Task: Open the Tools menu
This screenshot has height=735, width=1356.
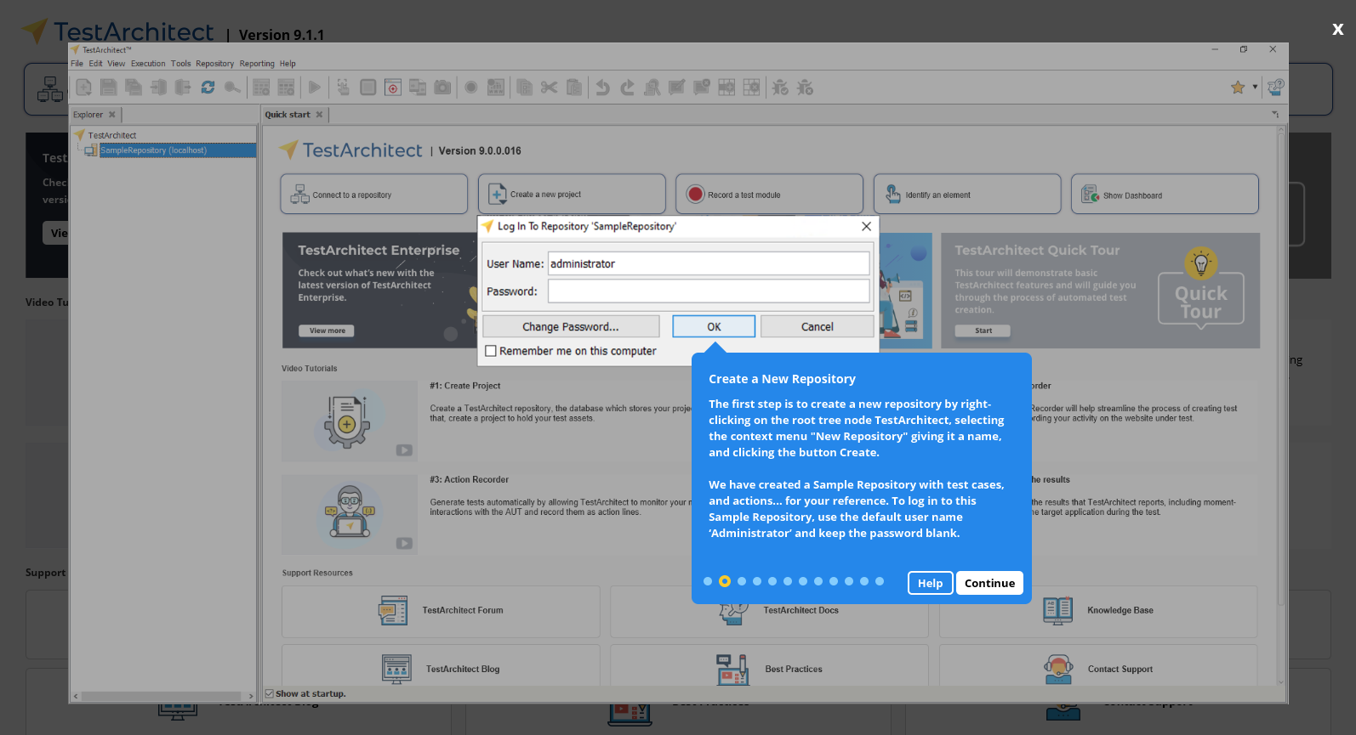Action: coord(180,64)
